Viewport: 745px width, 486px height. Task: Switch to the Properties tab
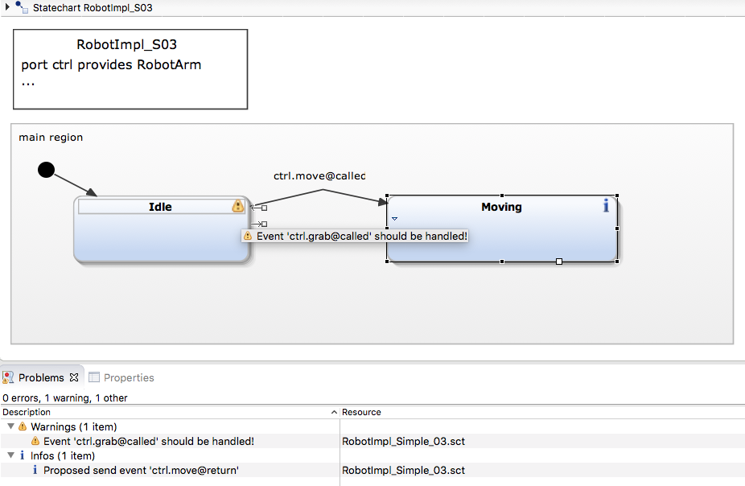coord(129,377)
